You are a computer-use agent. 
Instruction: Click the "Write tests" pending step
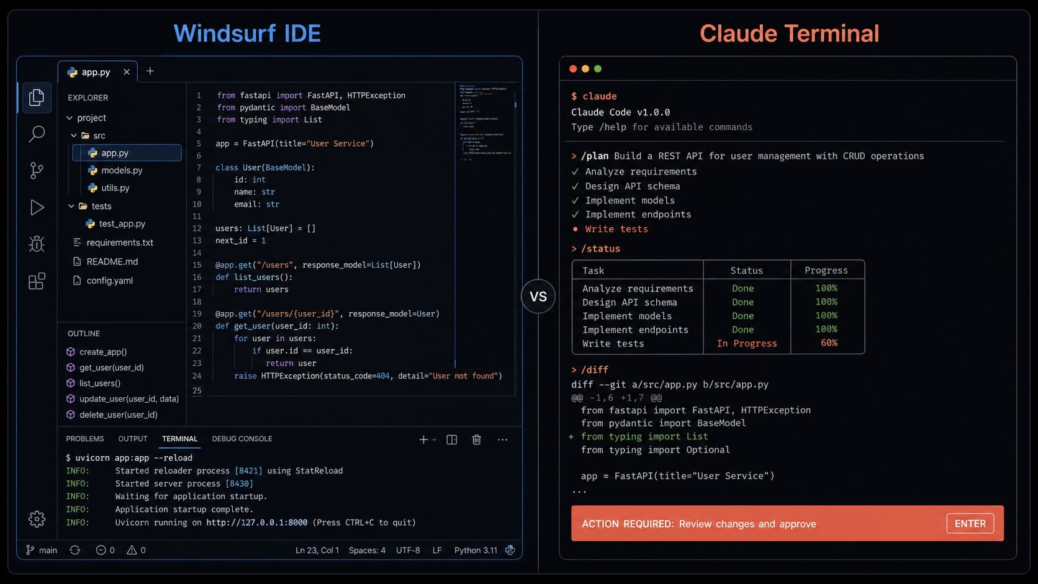[x=610, y=229]
